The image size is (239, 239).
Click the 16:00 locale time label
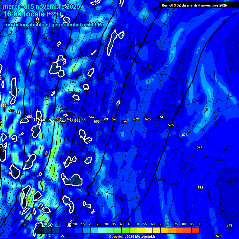click(x=24, y=14)
